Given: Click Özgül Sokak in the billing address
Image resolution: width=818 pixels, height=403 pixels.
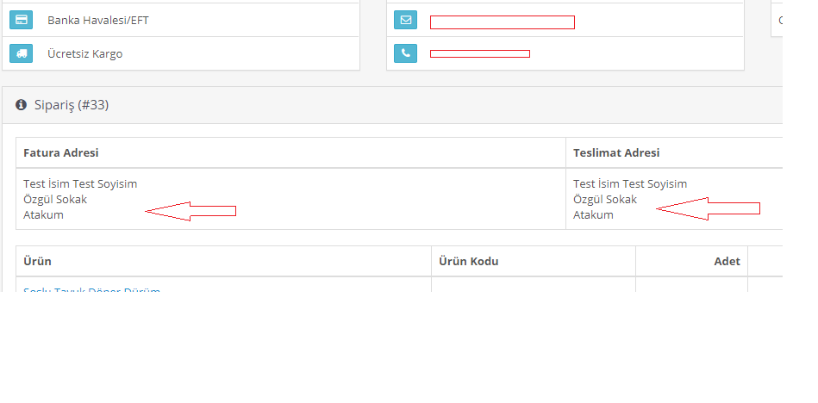Looking at the screenshot, I should pos(55,199).
